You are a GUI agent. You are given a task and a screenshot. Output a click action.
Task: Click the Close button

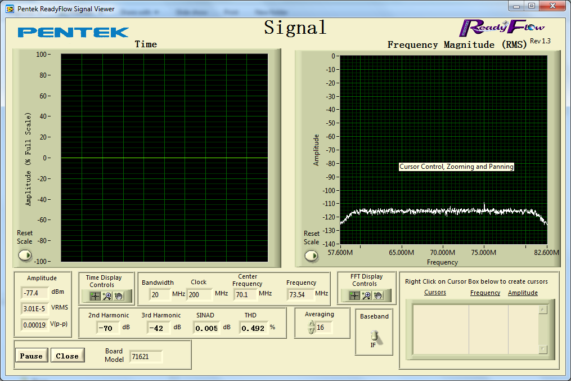click(x=68, y=356)
